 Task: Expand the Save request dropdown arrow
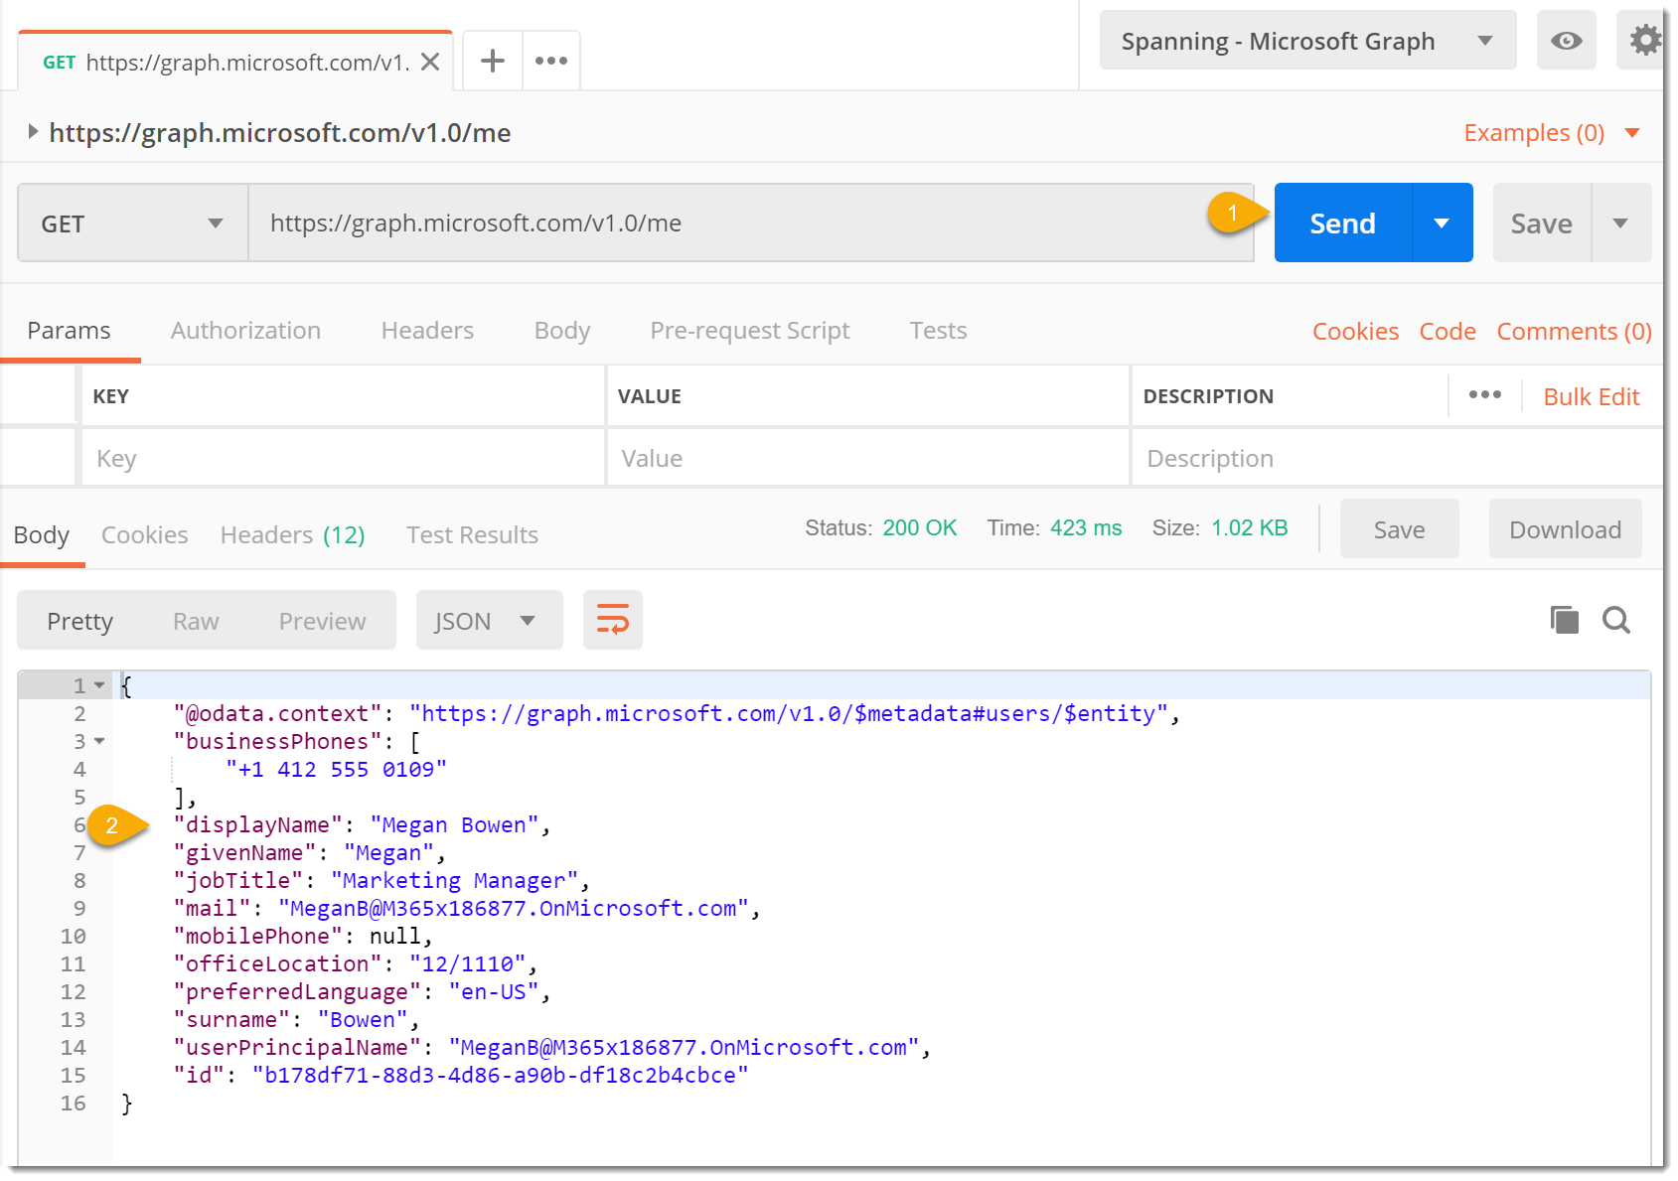tap(1620, 223)
